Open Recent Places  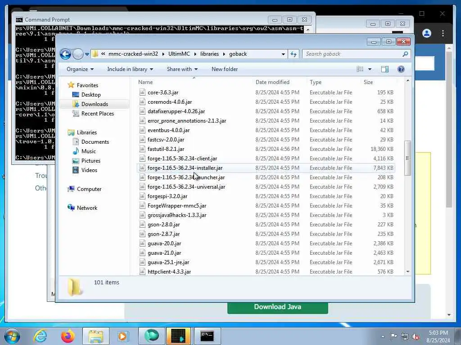98,114
